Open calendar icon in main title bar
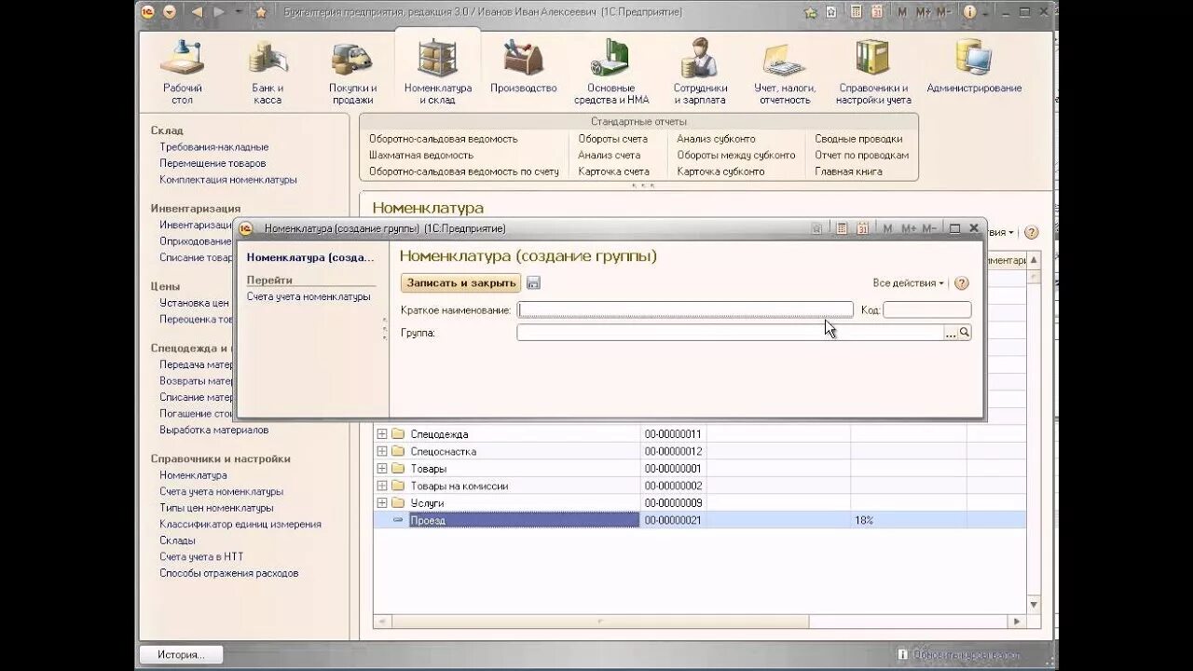1193x671 pixels. tap(877, 12)
